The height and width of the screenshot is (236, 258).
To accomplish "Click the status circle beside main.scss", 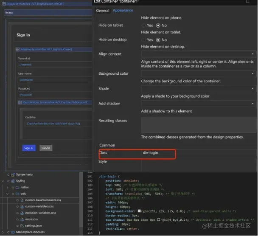I will pos(17,219).
